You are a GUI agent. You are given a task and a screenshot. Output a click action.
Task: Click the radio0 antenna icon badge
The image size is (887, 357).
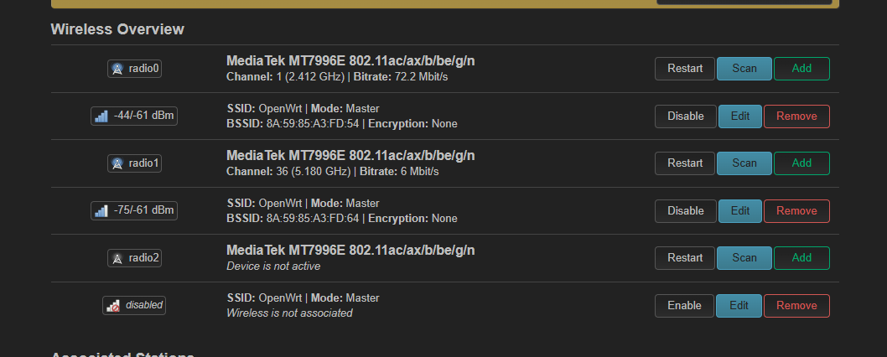click(x=117, y=69)
